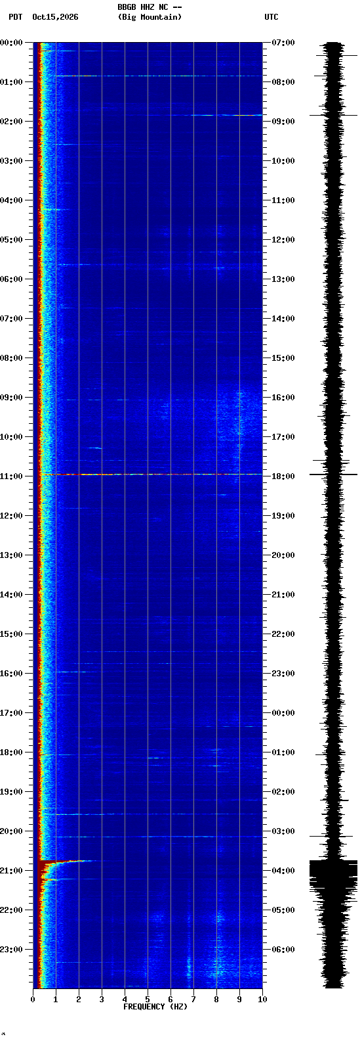This screenshot has height=1041, width=362.
Task: Select PDT axis label '12:00'
Action: coord(11,516)
